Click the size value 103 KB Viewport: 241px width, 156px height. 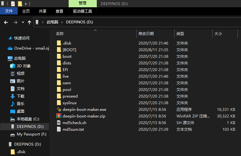pos(229,129)
